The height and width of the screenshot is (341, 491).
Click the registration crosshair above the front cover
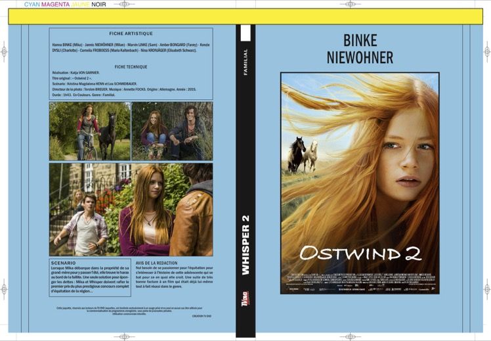350,4
